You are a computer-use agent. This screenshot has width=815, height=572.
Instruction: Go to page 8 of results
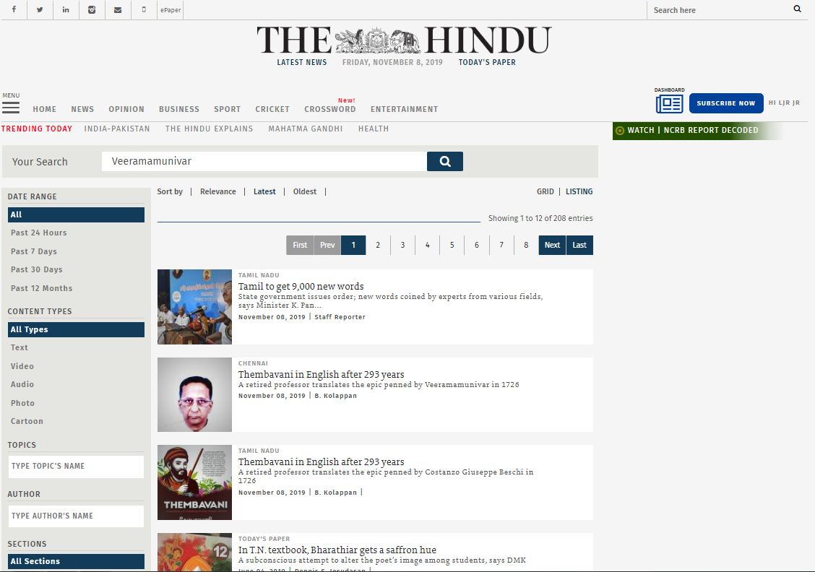tap(526, 246)
